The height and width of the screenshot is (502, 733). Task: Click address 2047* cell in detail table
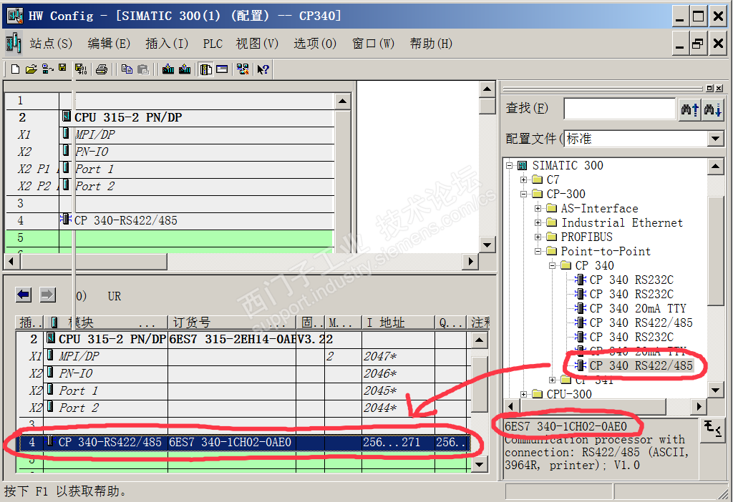(398, 356)
